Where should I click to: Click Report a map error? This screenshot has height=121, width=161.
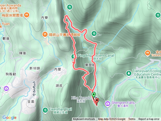[x=149, y=119]
